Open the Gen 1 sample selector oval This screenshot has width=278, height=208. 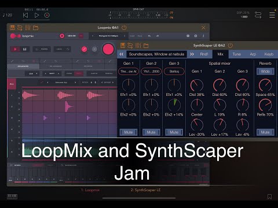click(129, 72)
